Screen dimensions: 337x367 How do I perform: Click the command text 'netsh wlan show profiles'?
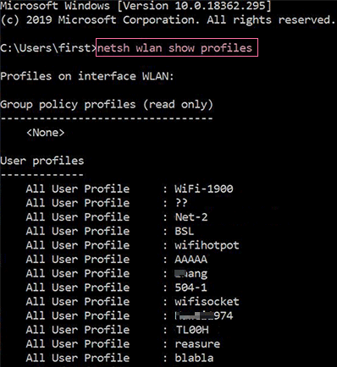174,48
